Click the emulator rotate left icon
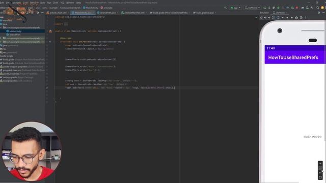Image resolution: width=326 pixels, height=183 pixels. 273,18
